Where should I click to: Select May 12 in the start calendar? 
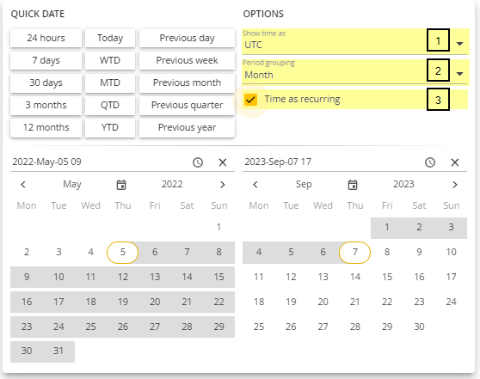(x=123, y=277)
